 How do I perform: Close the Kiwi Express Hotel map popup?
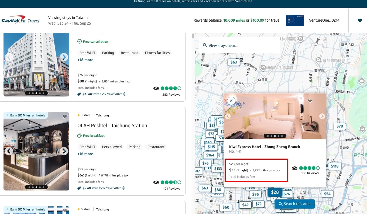click(x=231, y=101)
